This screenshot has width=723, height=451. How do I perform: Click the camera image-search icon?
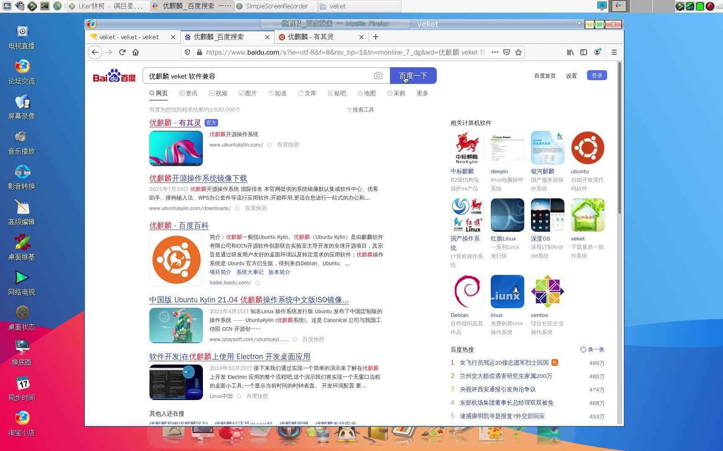[378, 76]
